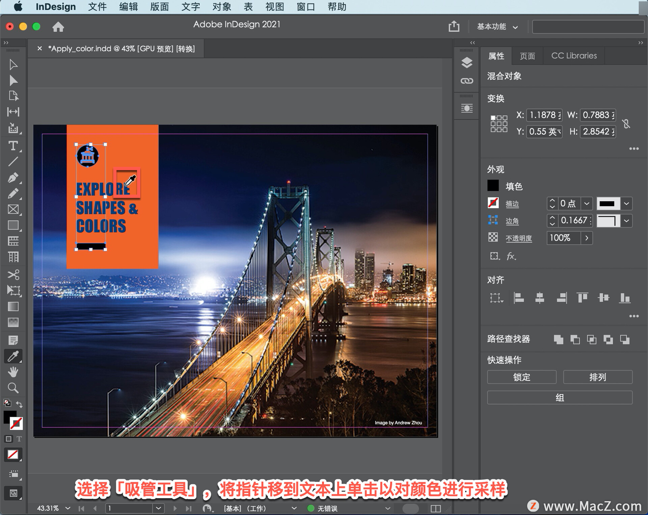This screenshot has width=648, height=515.
Task: Open the stroke weight dropdown
Action: [x=587, y=204]
